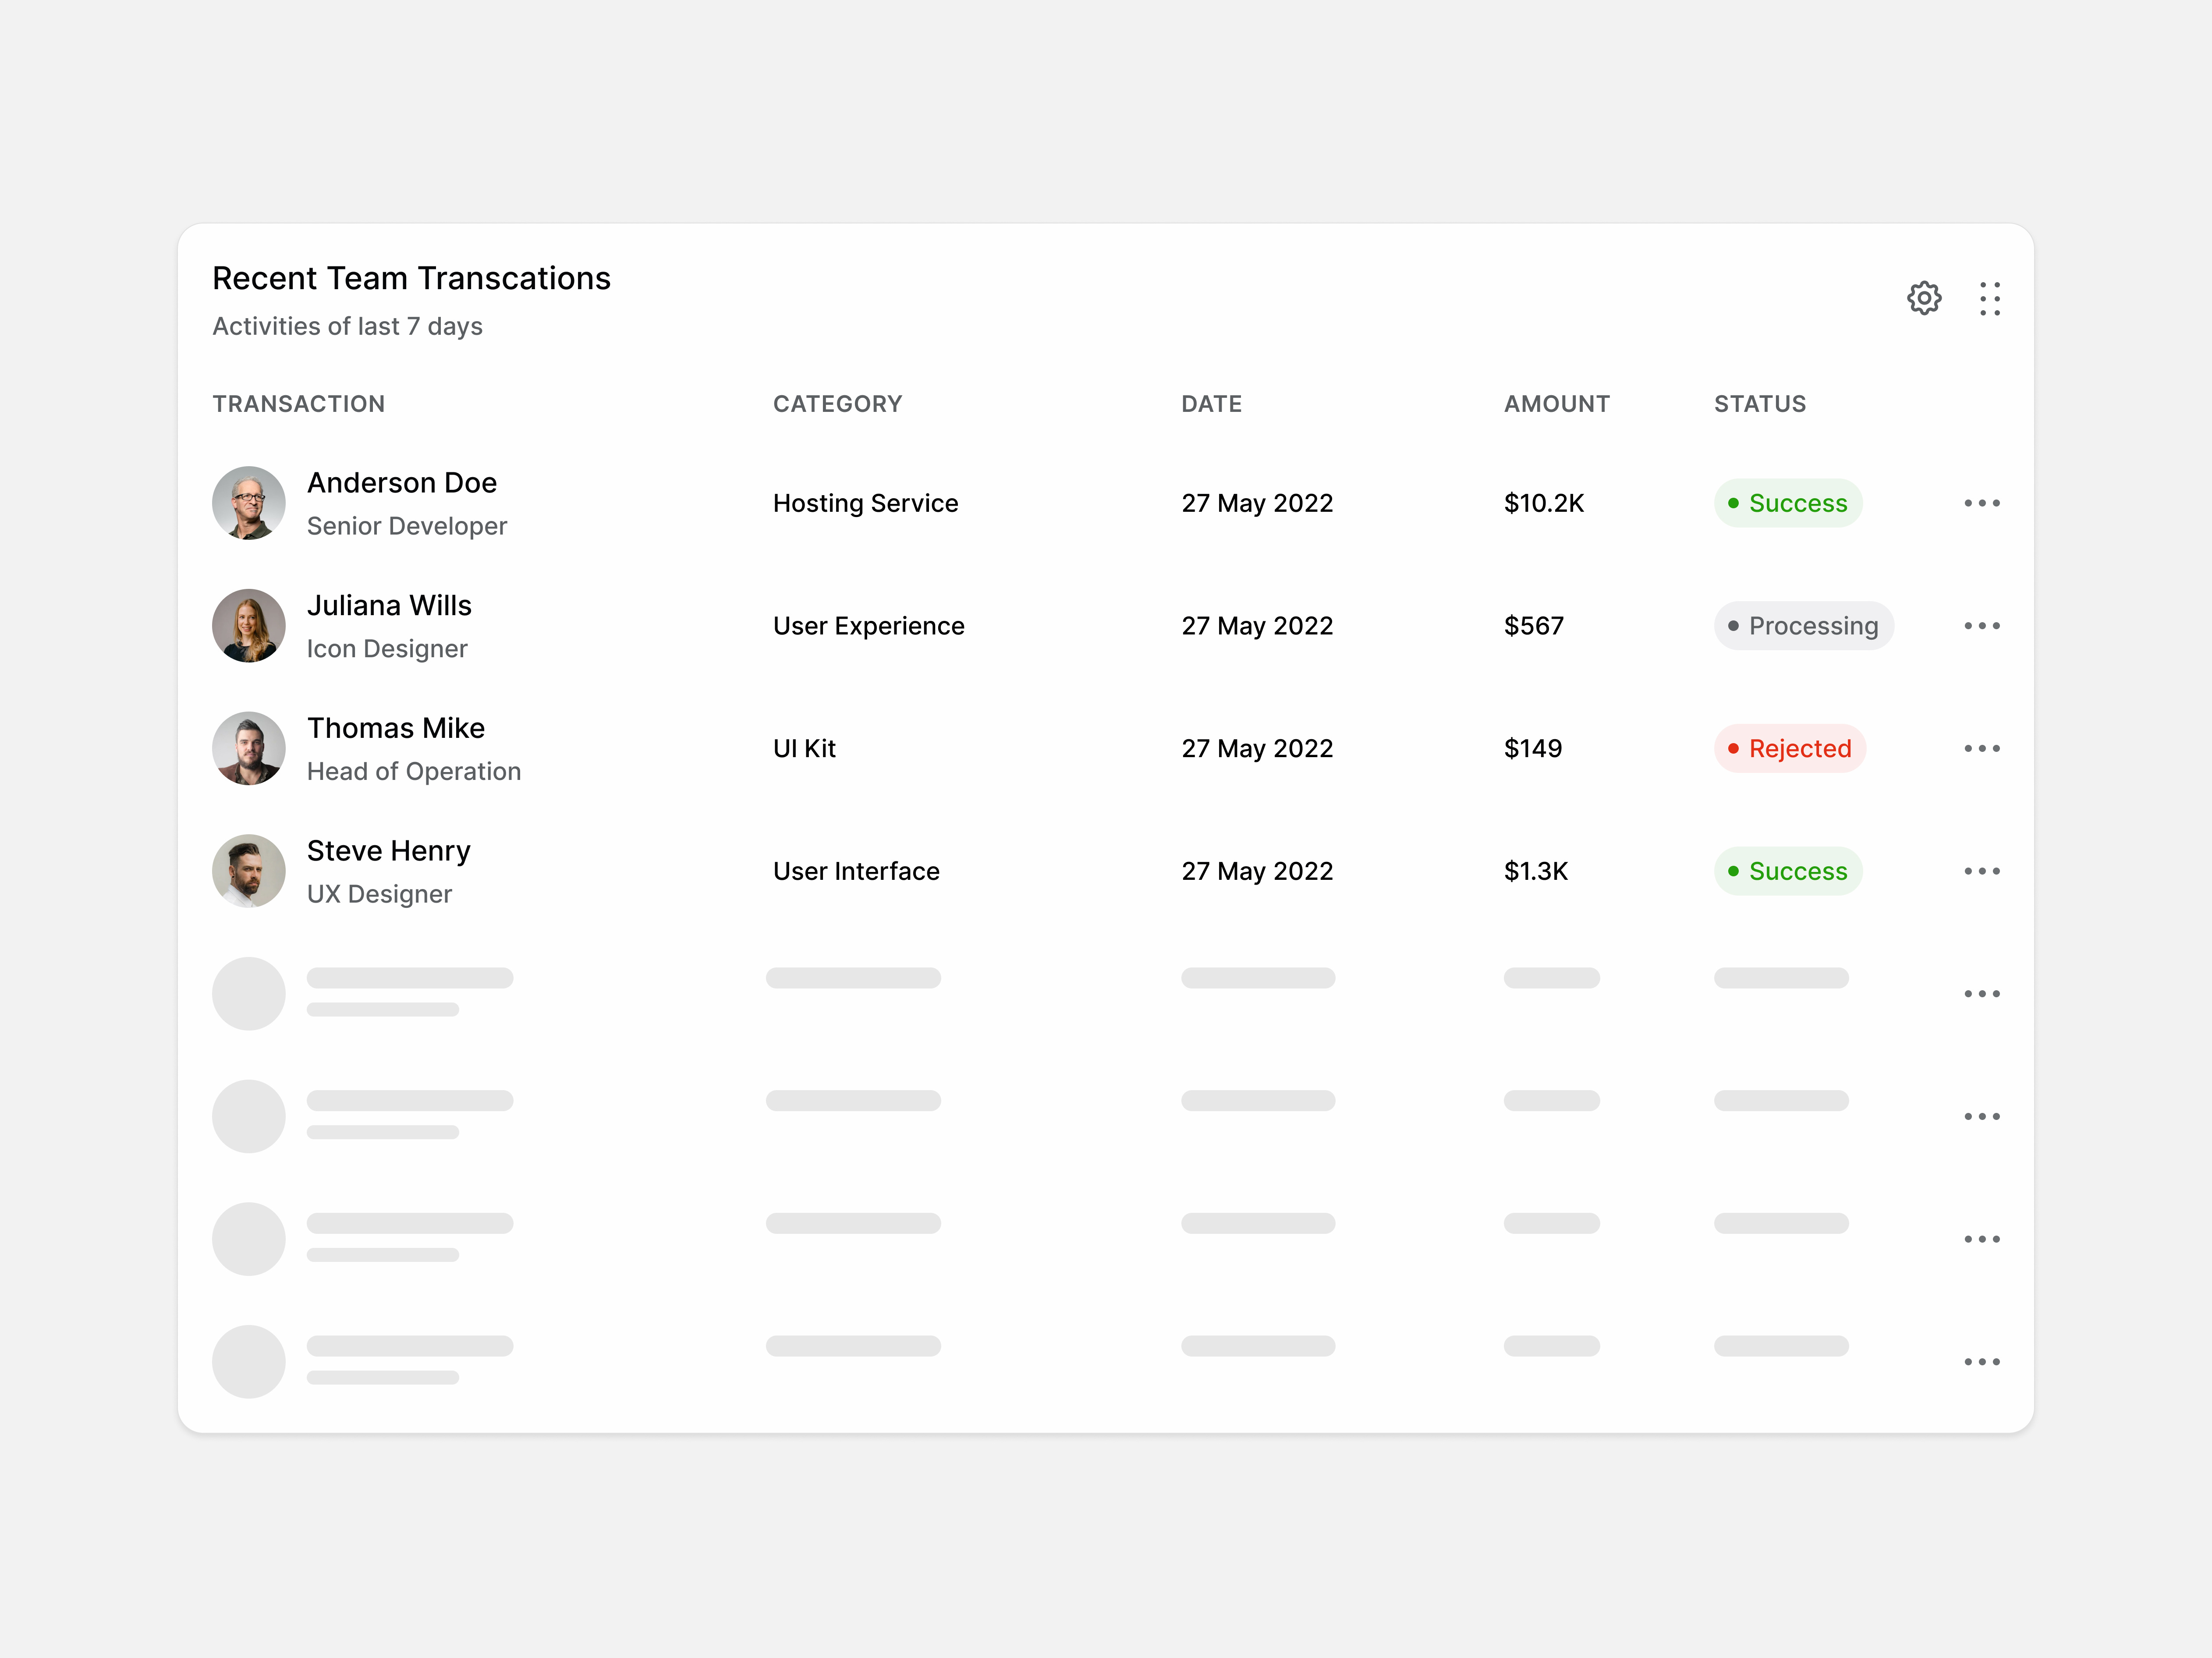Screen dimensions: 2212x1658
Task: Open the settings gear icon
Action: coord(1925,298)
